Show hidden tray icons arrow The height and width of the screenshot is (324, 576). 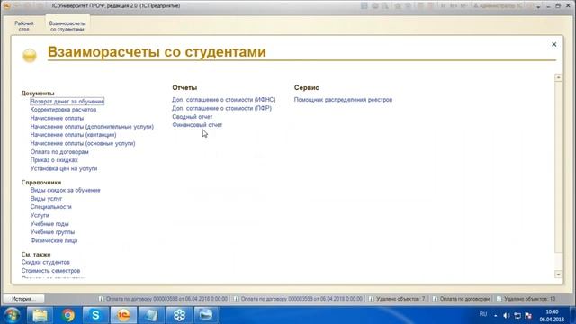coord(496,316)
